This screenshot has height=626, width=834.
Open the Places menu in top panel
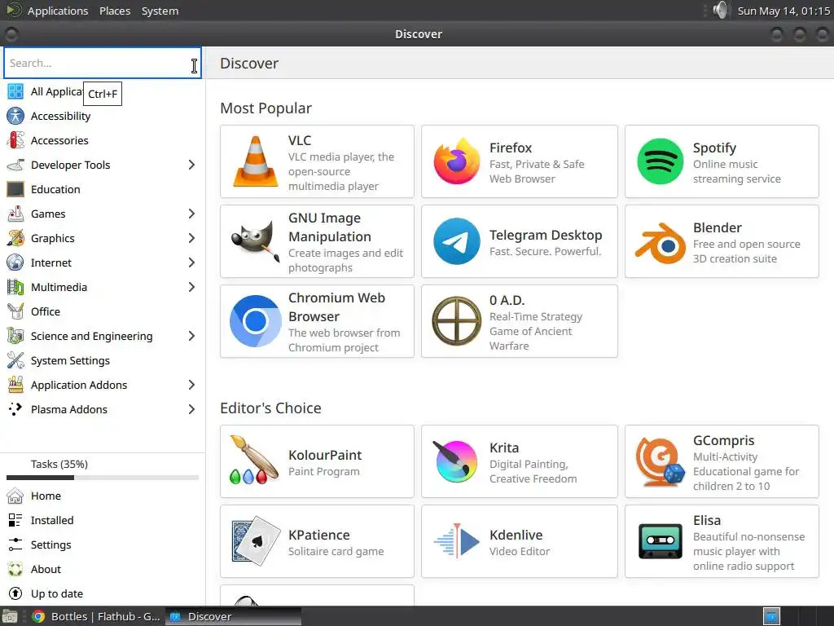tap(115, 11)
